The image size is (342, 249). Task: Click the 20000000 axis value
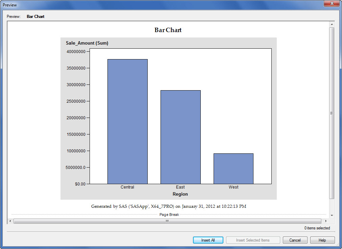pos(76,118)
